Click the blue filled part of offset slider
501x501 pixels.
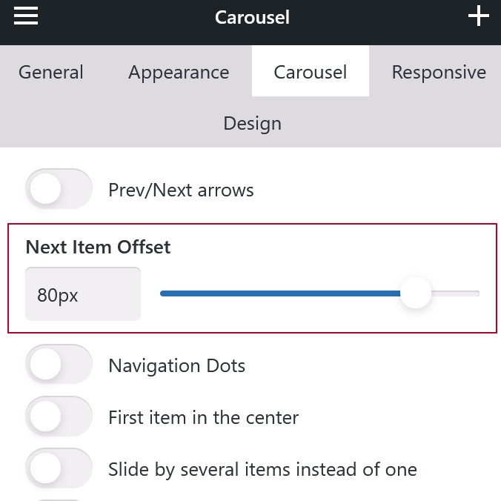pyautogui.click(x=282, y=293)
